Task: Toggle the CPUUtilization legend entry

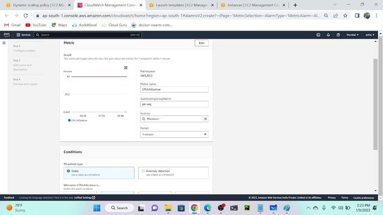Action: coord(78,121)
